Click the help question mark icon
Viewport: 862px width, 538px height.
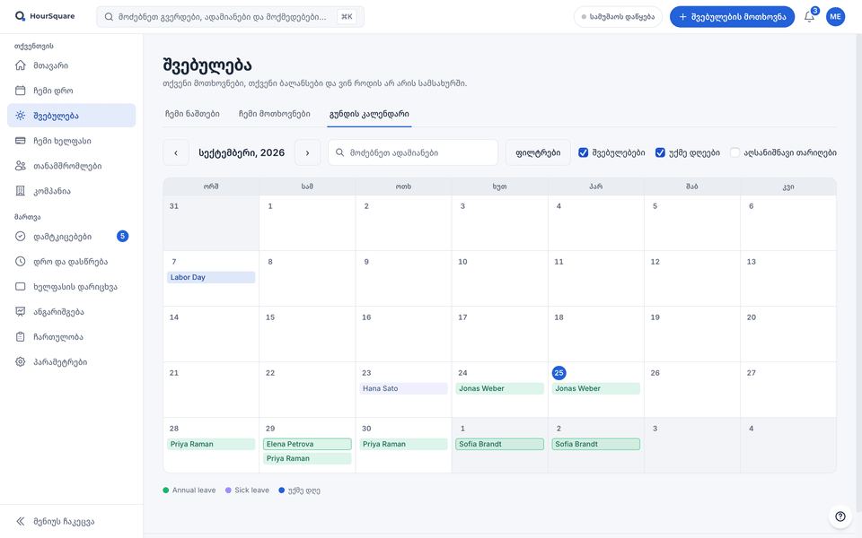point(840,516)
